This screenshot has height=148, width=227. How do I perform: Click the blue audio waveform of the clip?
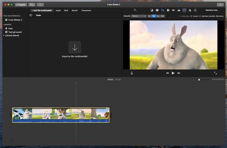tap(61, 121)
